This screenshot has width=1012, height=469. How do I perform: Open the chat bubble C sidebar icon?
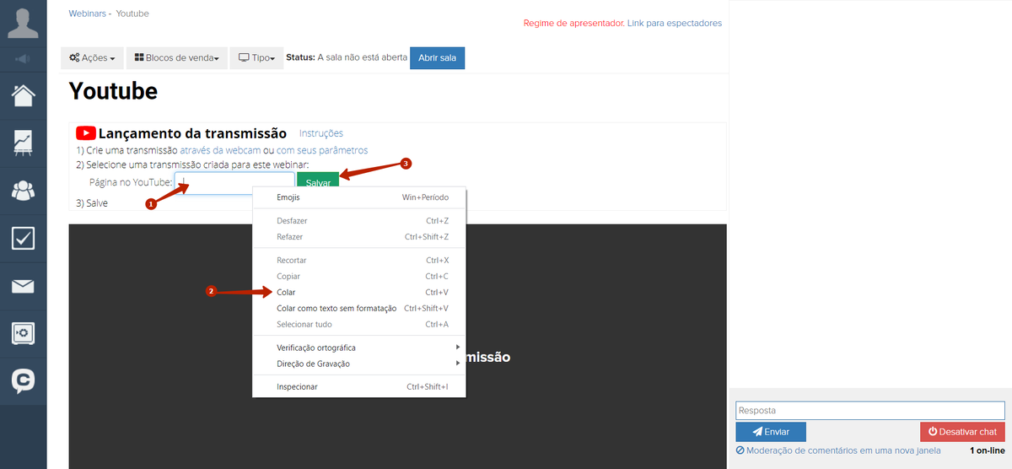pyautogui.click(x=23, y=381)
